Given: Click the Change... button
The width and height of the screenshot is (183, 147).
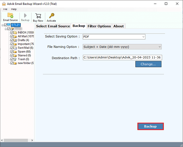Looking at the screenshot, I should pos(148,64).
